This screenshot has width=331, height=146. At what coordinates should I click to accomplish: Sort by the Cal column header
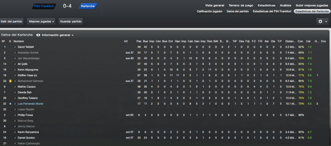[x=308, y=41]
